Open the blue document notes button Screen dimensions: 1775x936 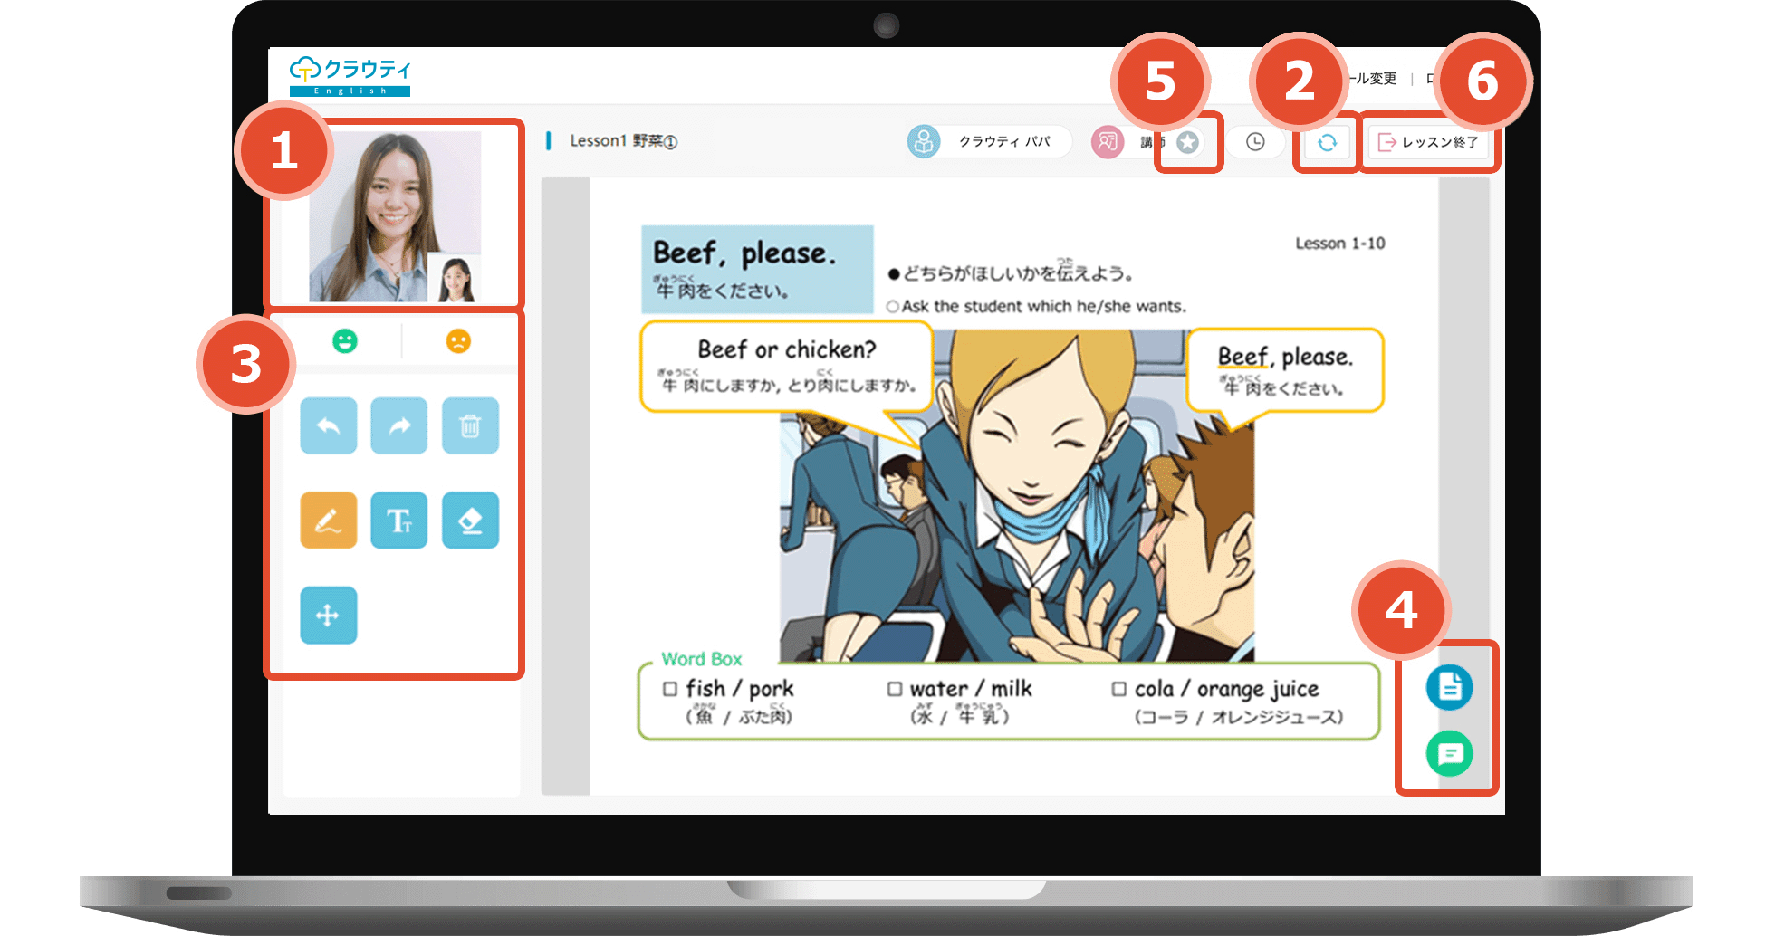(1449, 688)
